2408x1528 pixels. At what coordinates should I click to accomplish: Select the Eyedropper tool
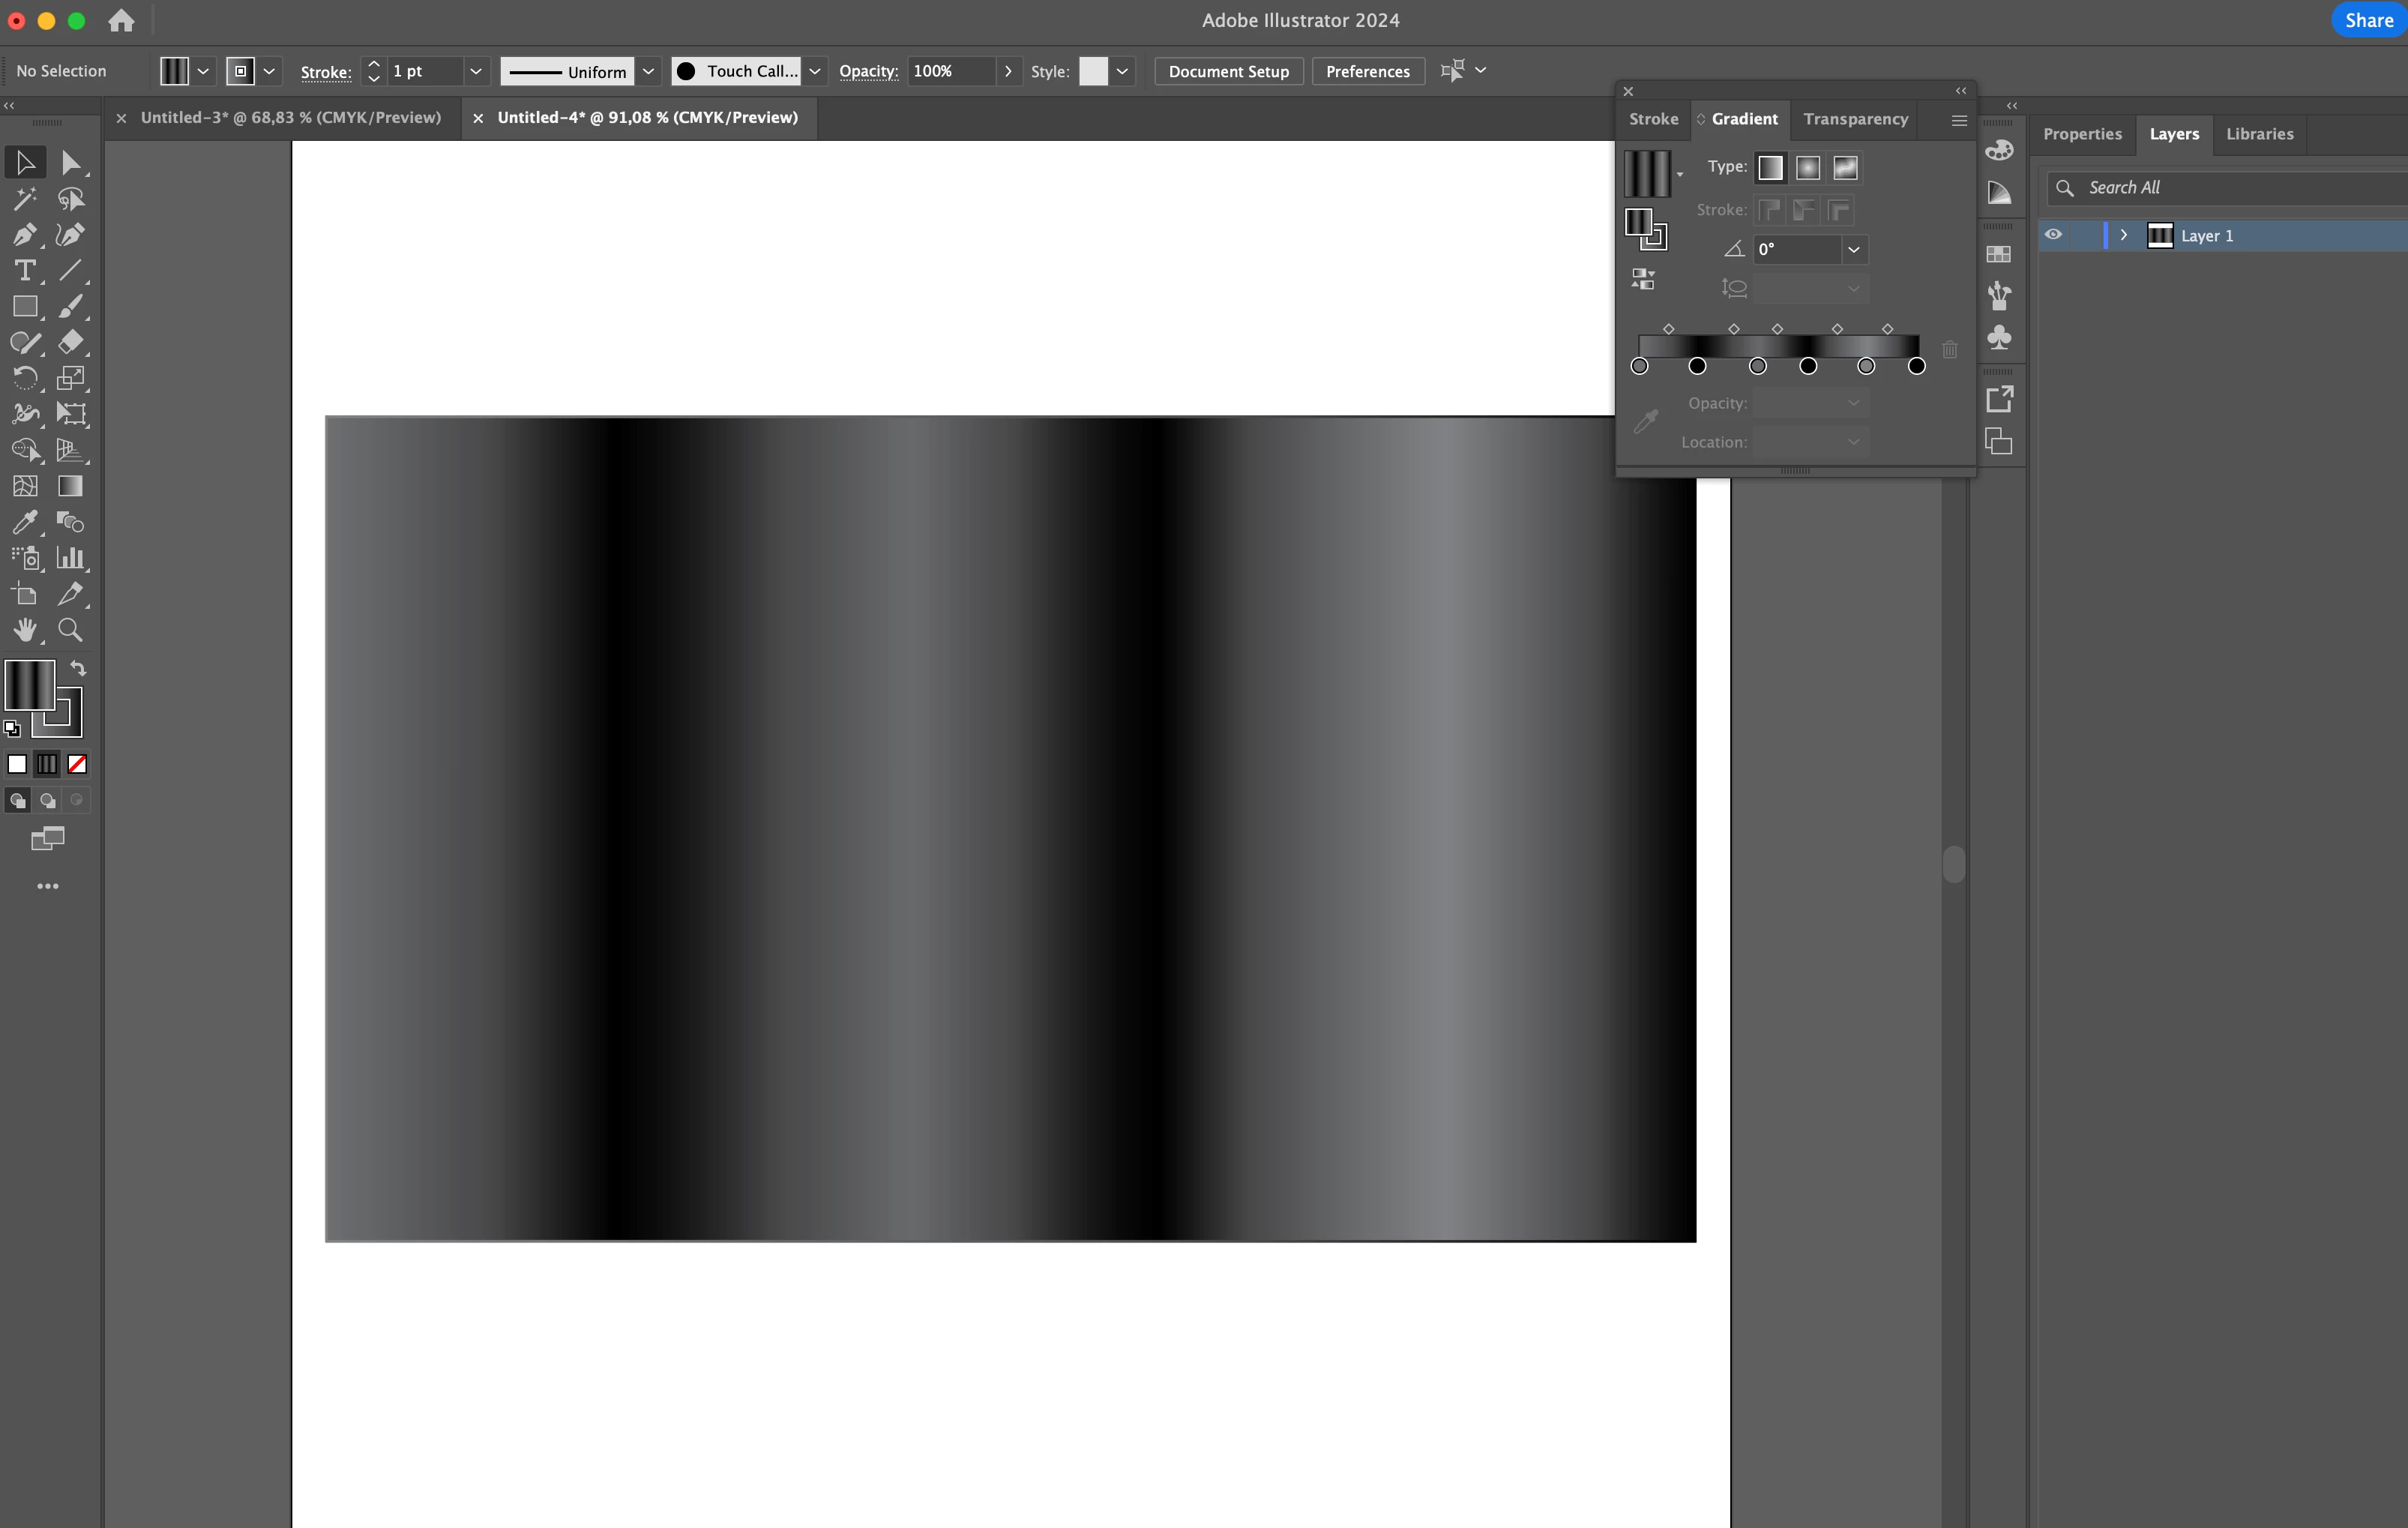click(24, 522)
